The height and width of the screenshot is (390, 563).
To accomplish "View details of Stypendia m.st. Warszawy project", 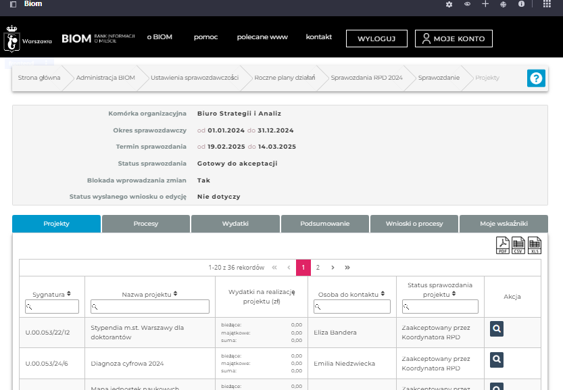I will click(496, 329).
